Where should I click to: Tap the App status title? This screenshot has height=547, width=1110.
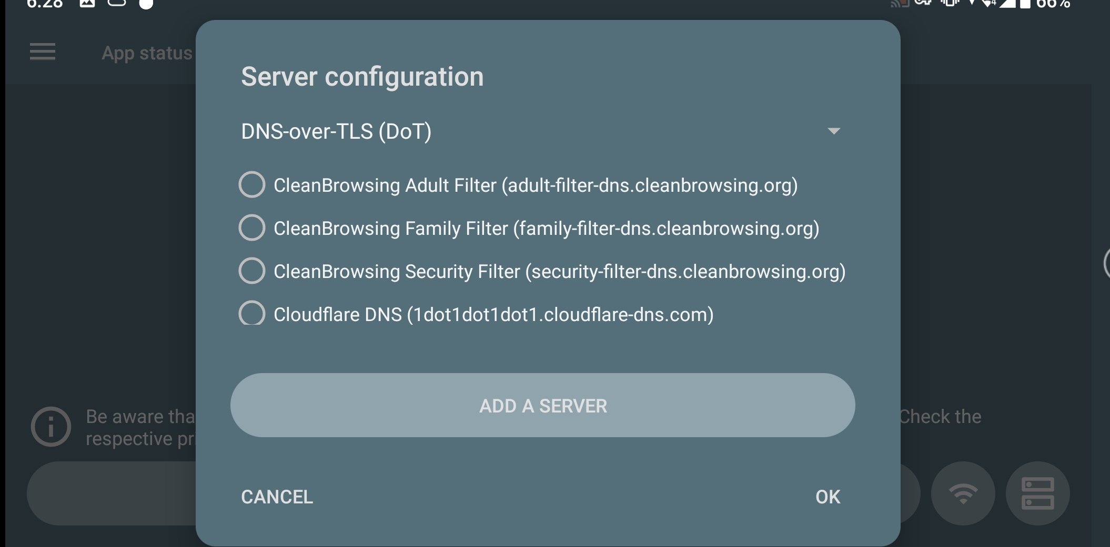click(147, 53)
